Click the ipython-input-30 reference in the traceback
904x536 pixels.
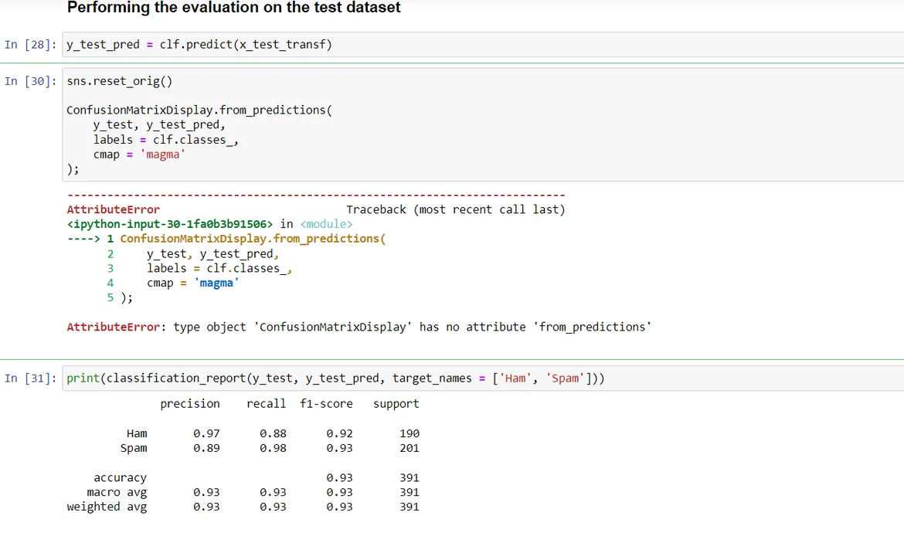[170, 224]
